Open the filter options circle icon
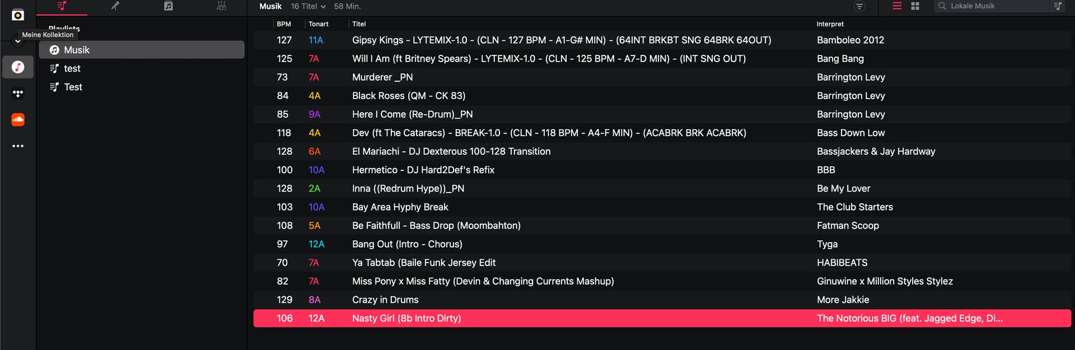 [859, 6]
